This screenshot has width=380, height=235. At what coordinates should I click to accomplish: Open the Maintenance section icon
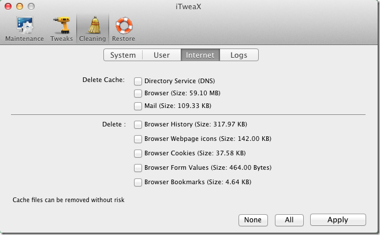coord(25,25)
